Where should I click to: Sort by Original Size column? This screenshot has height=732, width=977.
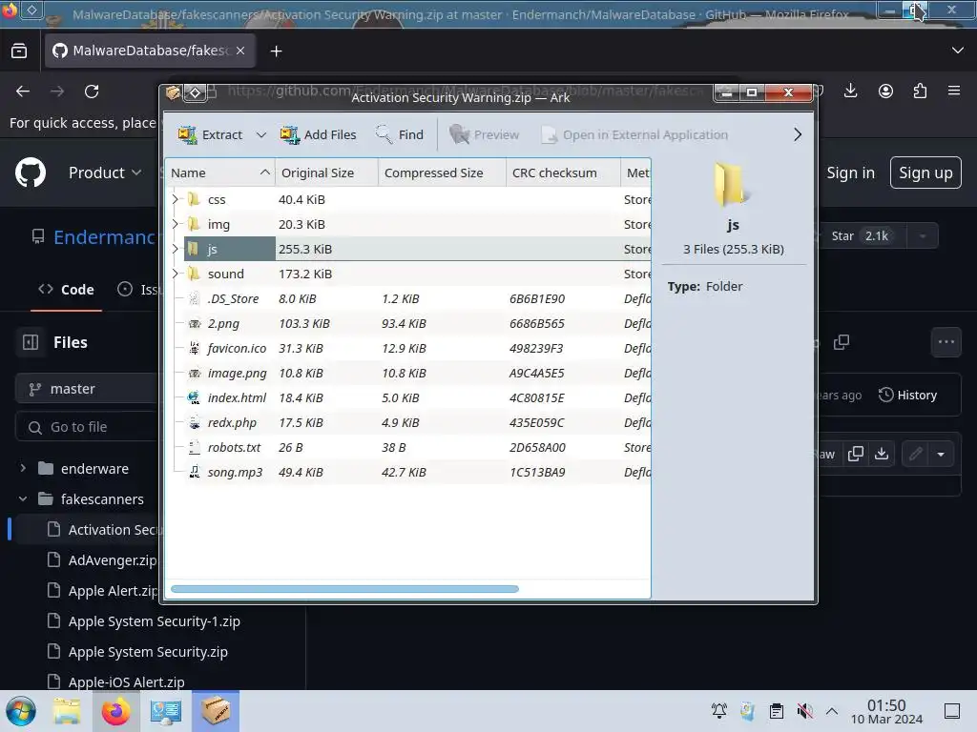pyautogui.click(x=326, y=173)
